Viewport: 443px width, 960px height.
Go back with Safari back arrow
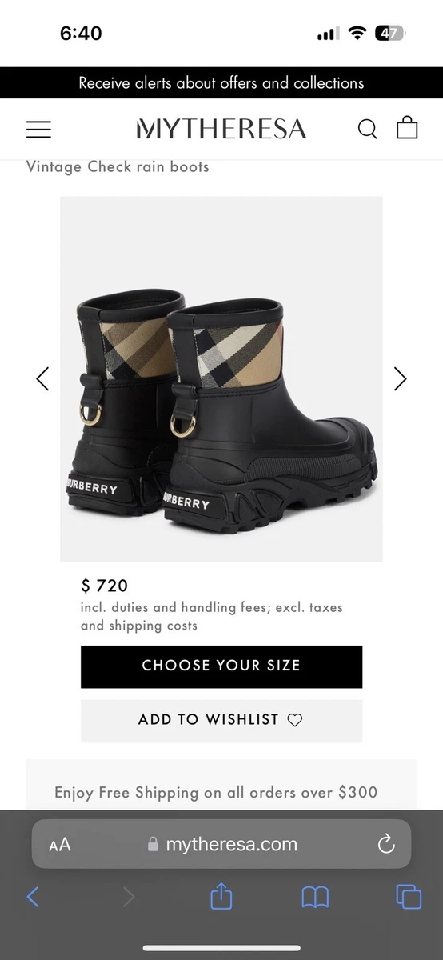(33, 897)
